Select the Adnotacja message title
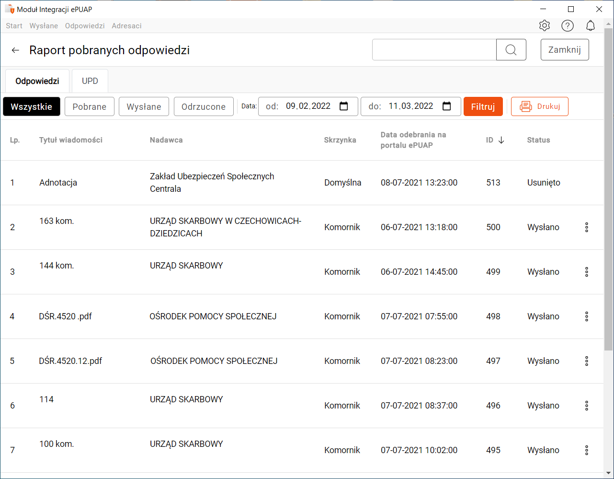Image resolution: width=614 pixels, height=479 pixels. click(58, 183)
